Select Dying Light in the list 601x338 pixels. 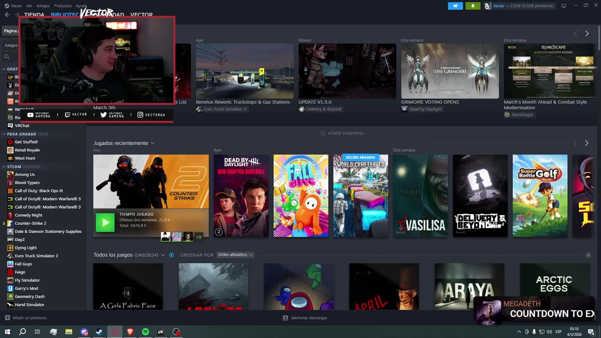(26, 248)
